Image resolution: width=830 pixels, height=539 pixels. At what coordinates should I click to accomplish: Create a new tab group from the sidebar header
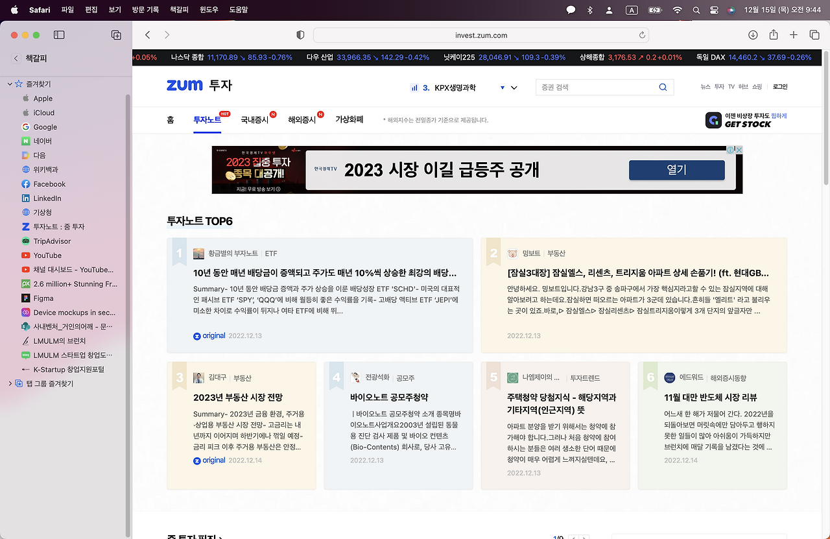116,35
